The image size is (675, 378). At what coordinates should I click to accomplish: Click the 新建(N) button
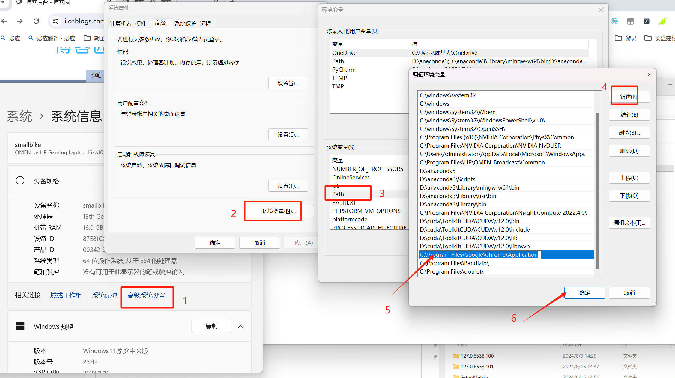point(629,97)
